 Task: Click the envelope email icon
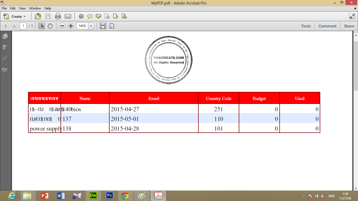tap(68, 16)
